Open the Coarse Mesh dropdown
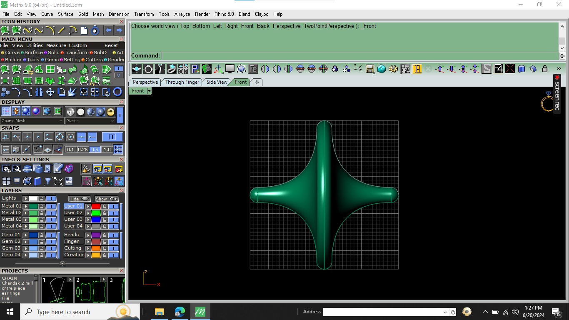The width and height of the screenshot is (569, 320). pos(32,121)
